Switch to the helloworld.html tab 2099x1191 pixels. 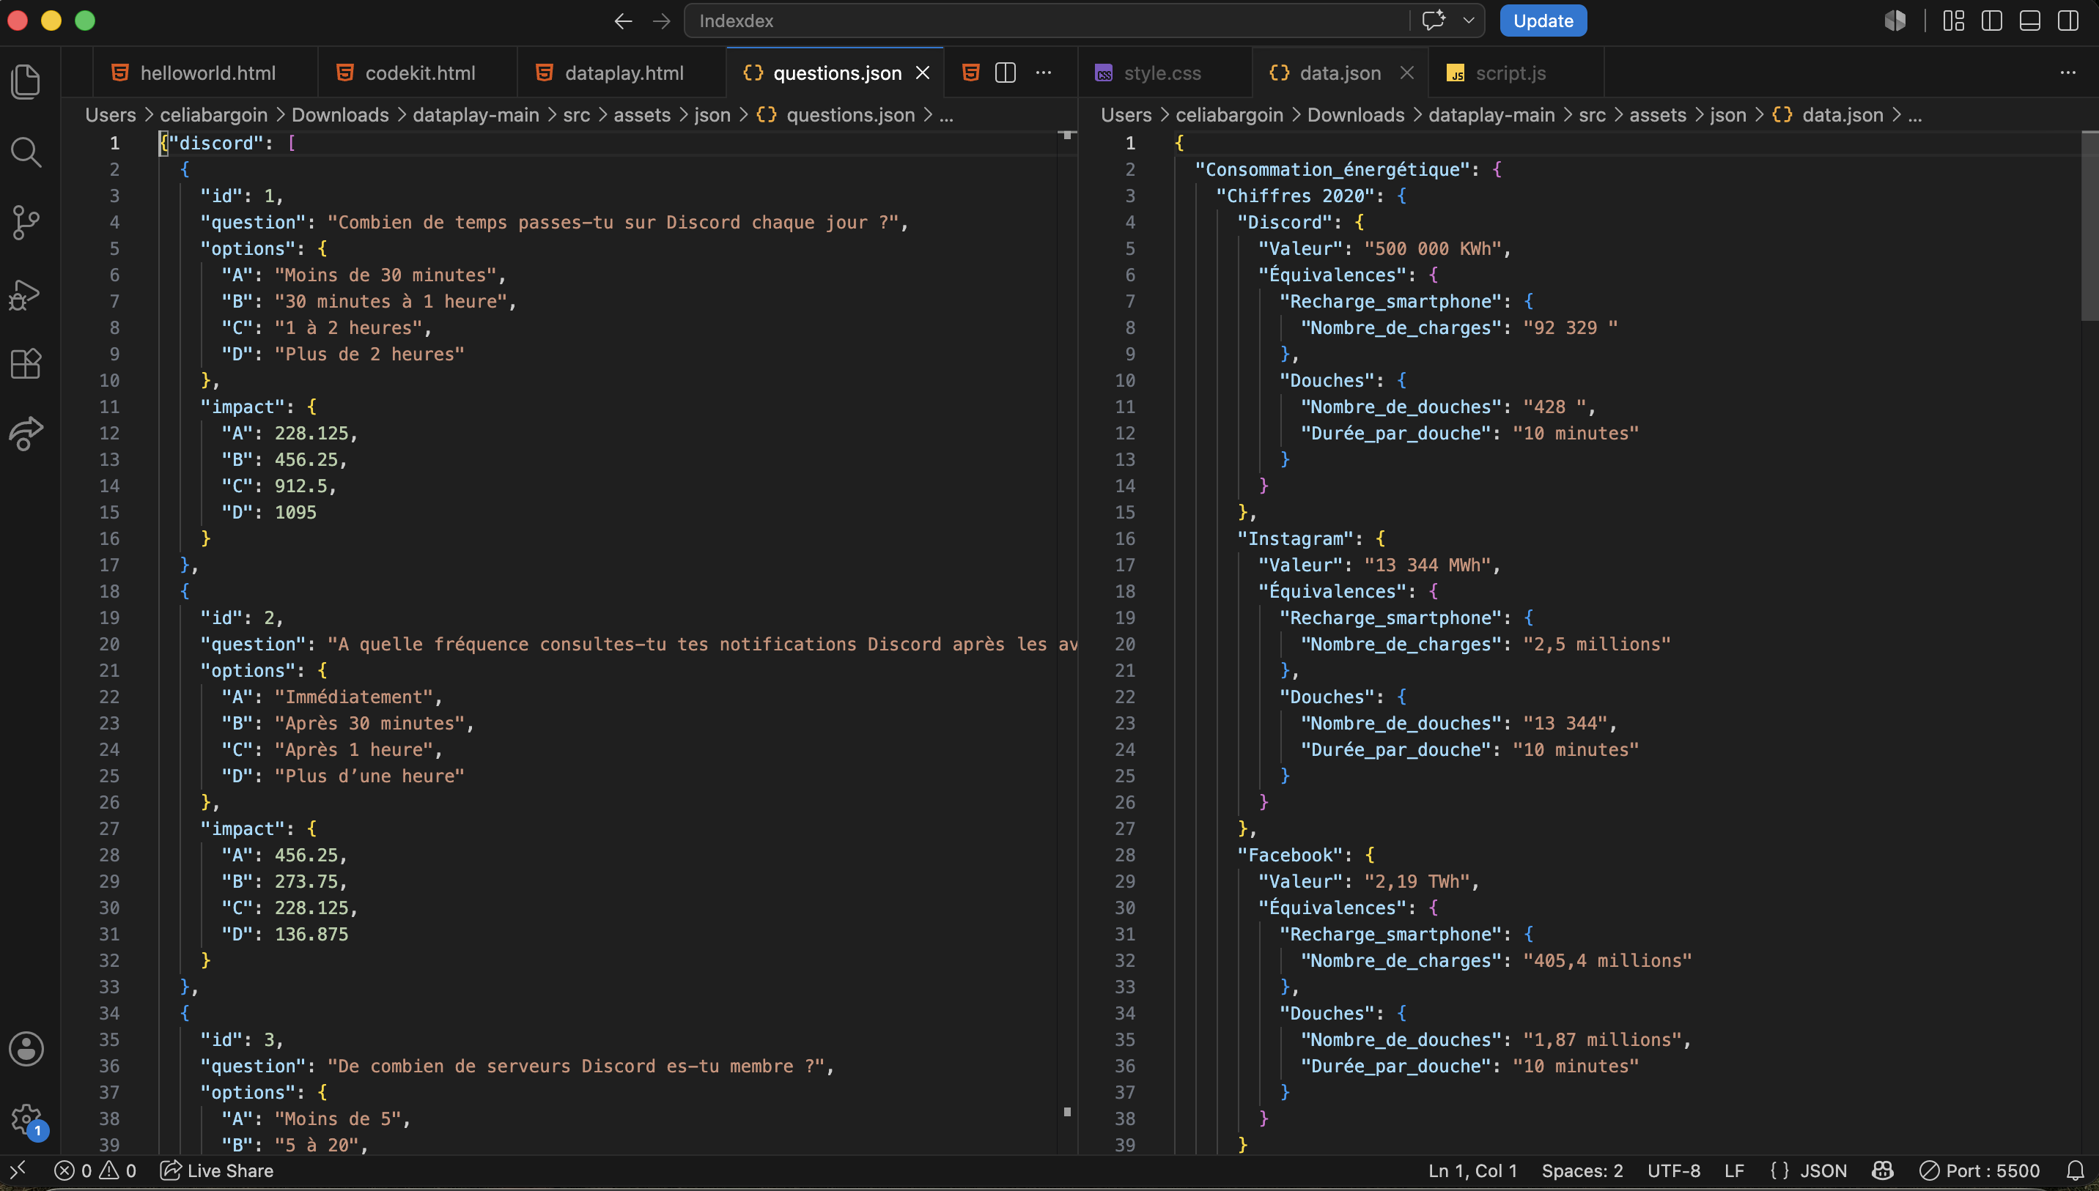point(206,73)
